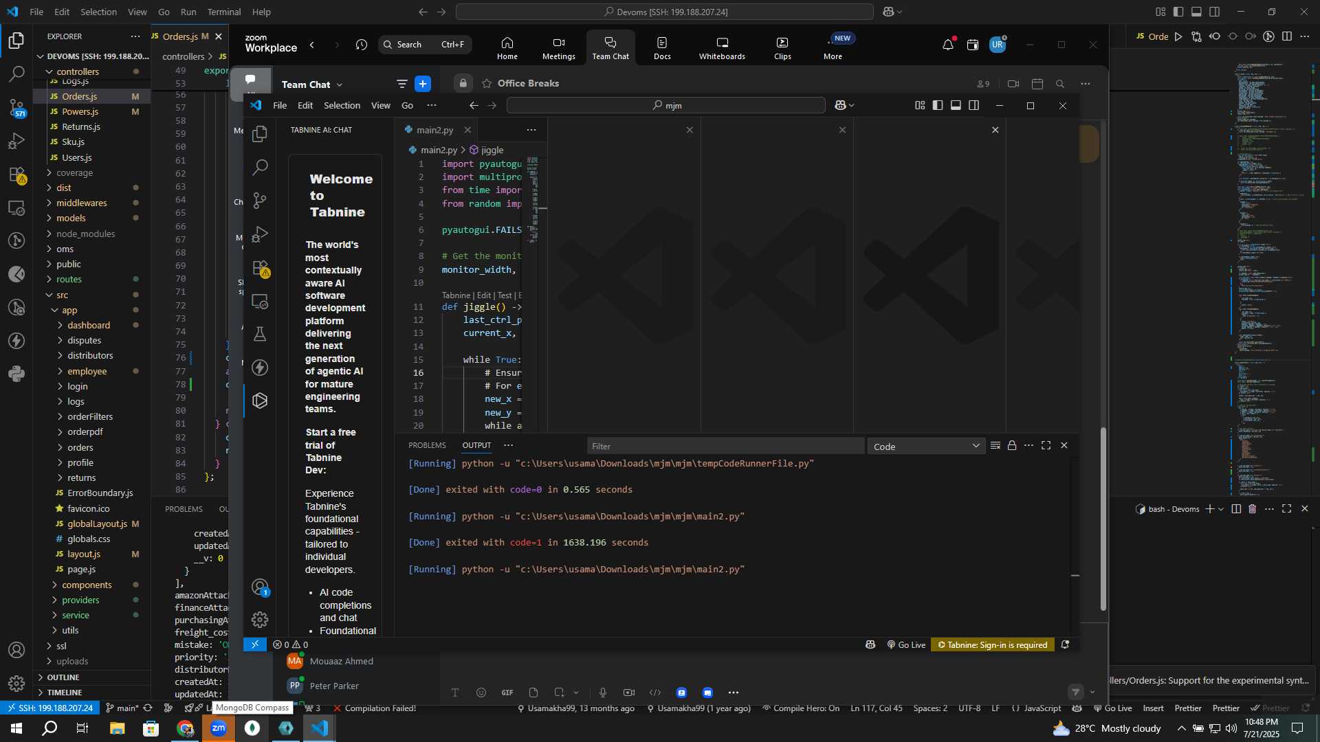Focus the output Filter input field
Image resolution: width=1320 pixels, height=742 pixels.
725,447
